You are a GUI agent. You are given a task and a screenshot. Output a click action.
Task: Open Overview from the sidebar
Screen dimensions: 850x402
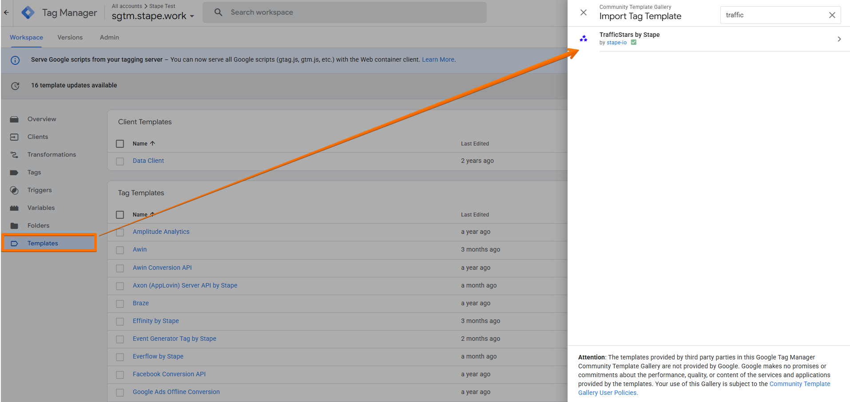point(42,119)
